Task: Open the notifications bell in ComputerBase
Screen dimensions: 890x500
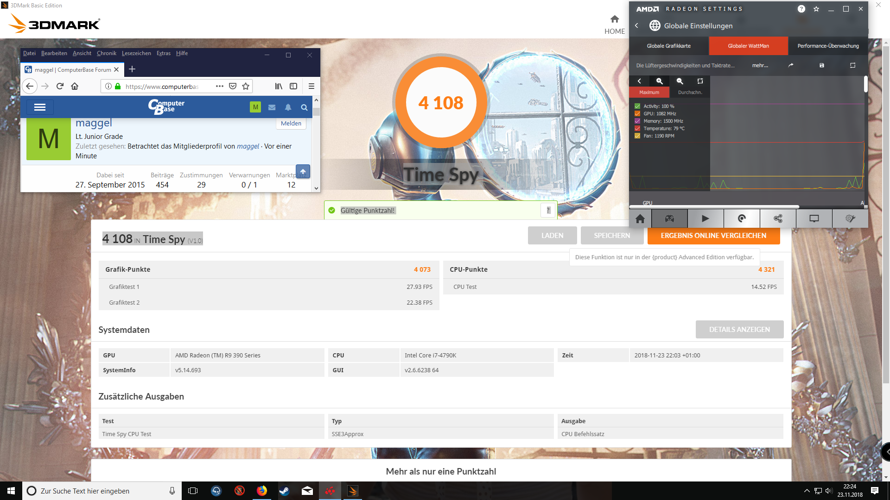Action: click(x=288, y=107)
